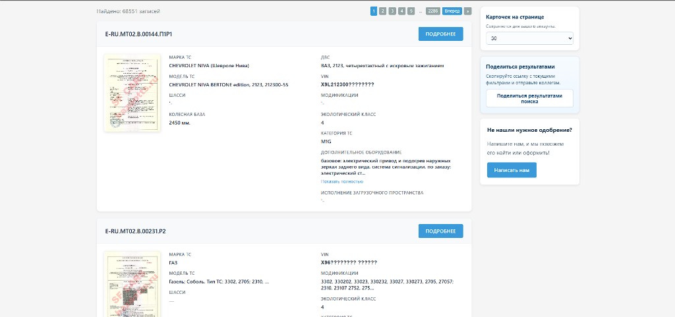This screenshot has width=675, height=317.
Task: Click ГАЗ brand value
Action: pos(173,262)
